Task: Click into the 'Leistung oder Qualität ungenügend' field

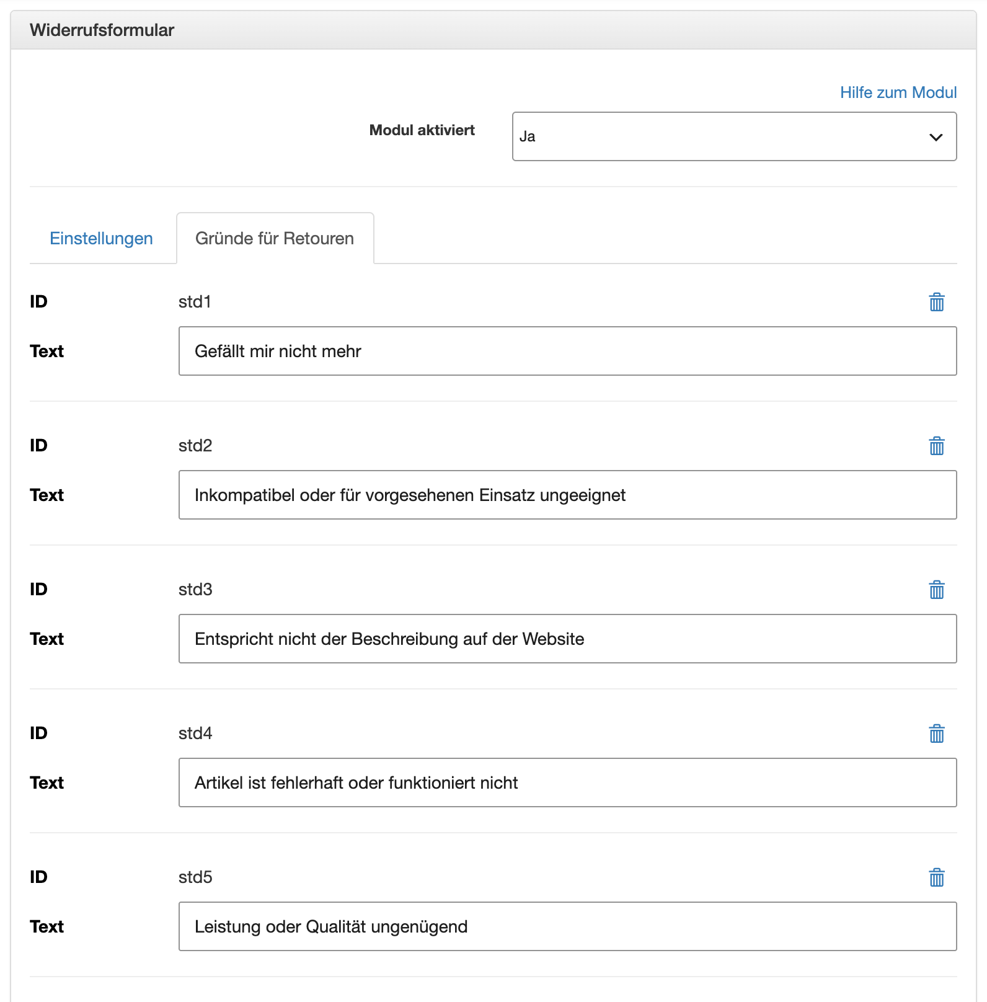Action: click(567, 926)
